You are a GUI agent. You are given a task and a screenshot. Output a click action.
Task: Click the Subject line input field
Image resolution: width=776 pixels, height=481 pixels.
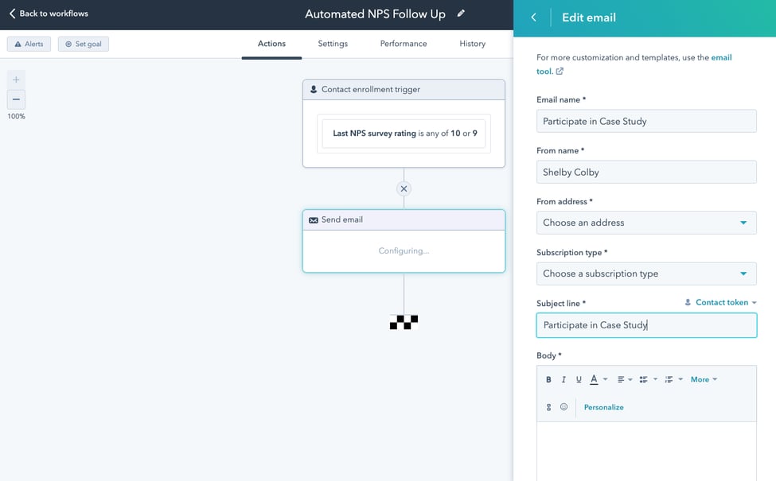645,325
